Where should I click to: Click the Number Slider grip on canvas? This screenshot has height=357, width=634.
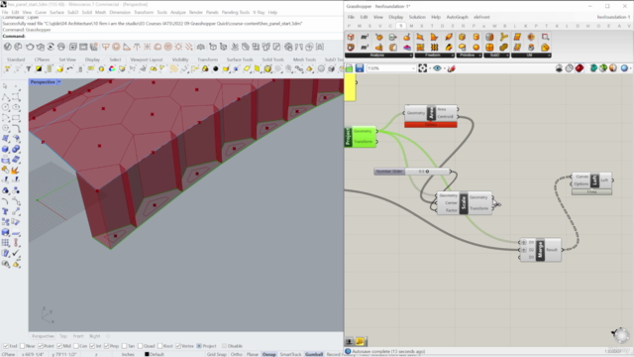click(427, 172)
